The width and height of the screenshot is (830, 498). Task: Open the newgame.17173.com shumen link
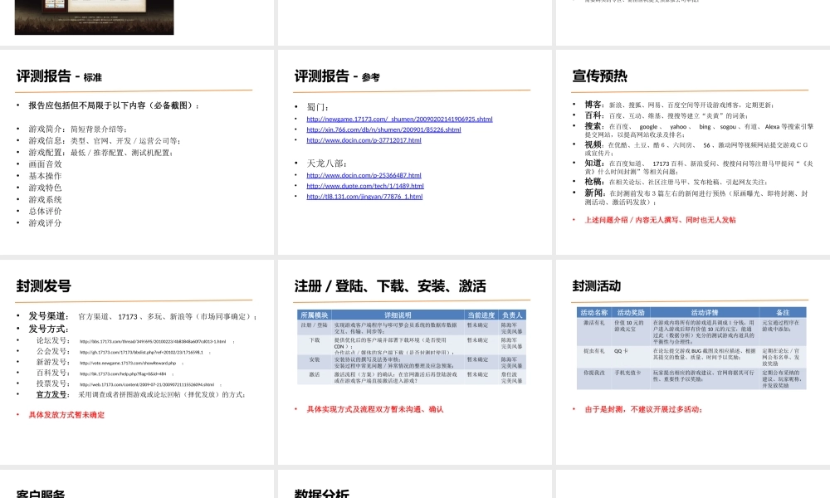399,119
